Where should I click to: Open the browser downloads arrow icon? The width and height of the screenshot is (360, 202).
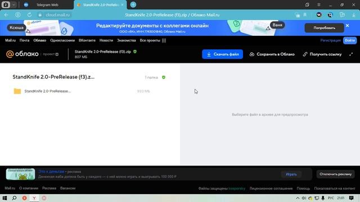(354, 15)
